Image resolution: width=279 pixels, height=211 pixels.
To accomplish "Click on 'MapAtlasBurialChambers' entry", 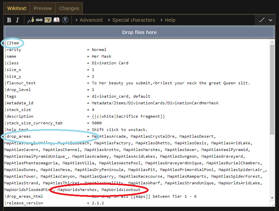I will pos(233,163).
